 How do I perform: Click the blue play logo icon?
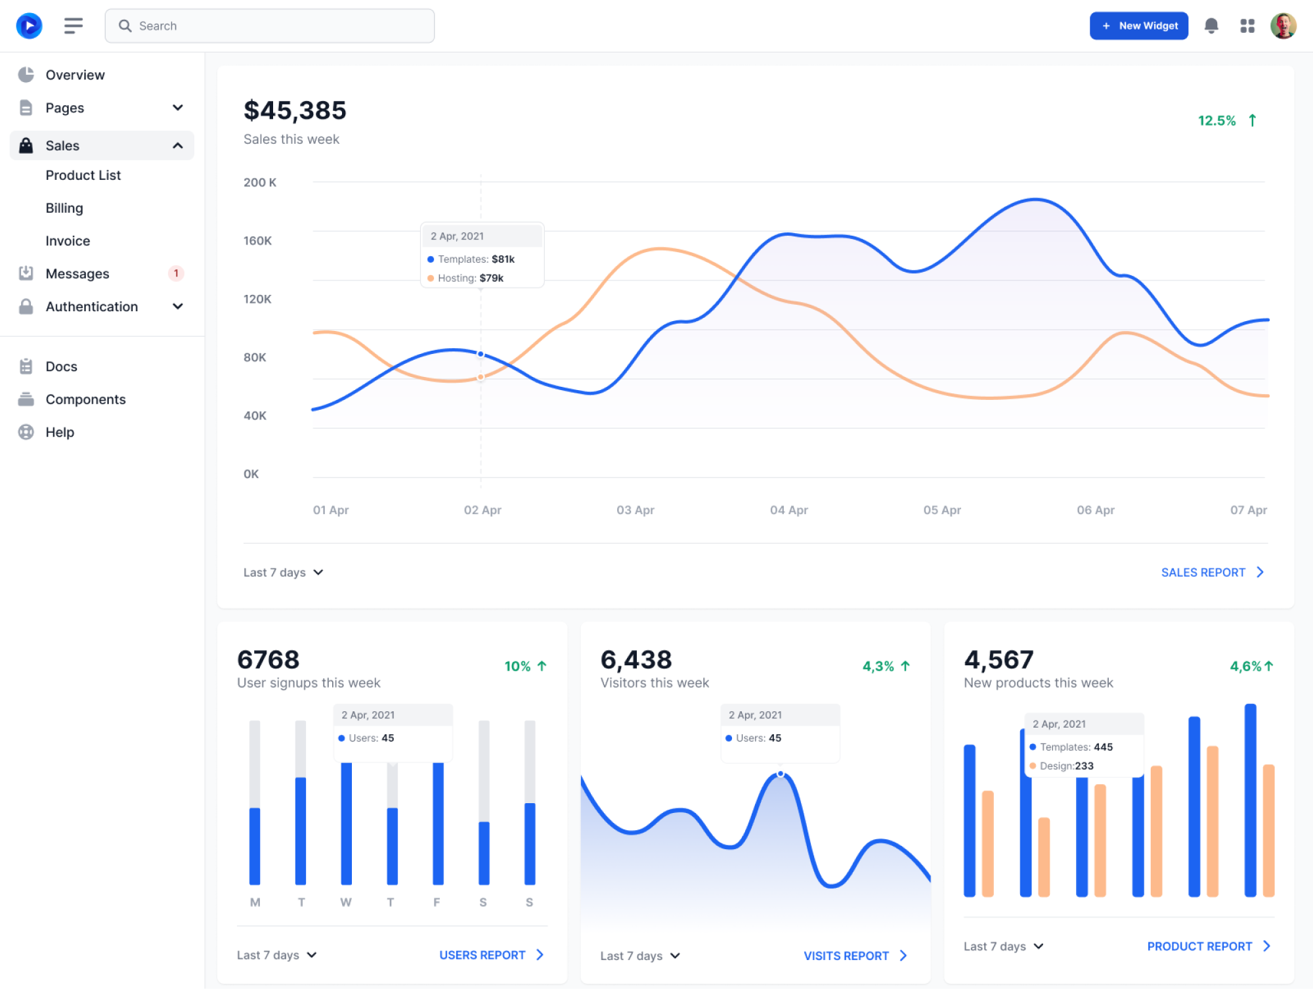point(29,26)
